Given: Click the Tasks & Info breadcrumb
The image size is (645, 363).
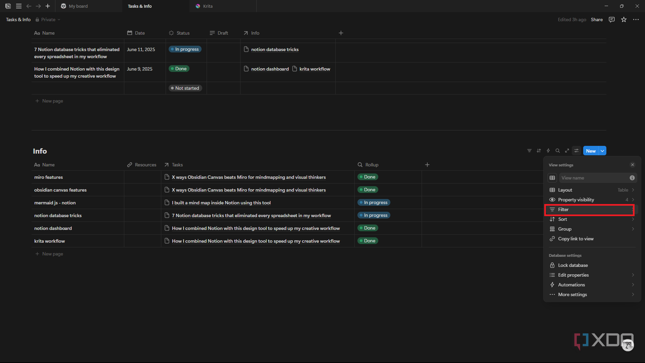Looking at the screenshot, I should coord(18,19).
